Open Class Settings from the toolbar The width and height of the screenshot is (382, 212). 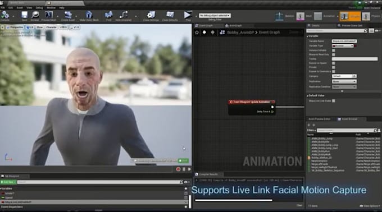point(151,15)
